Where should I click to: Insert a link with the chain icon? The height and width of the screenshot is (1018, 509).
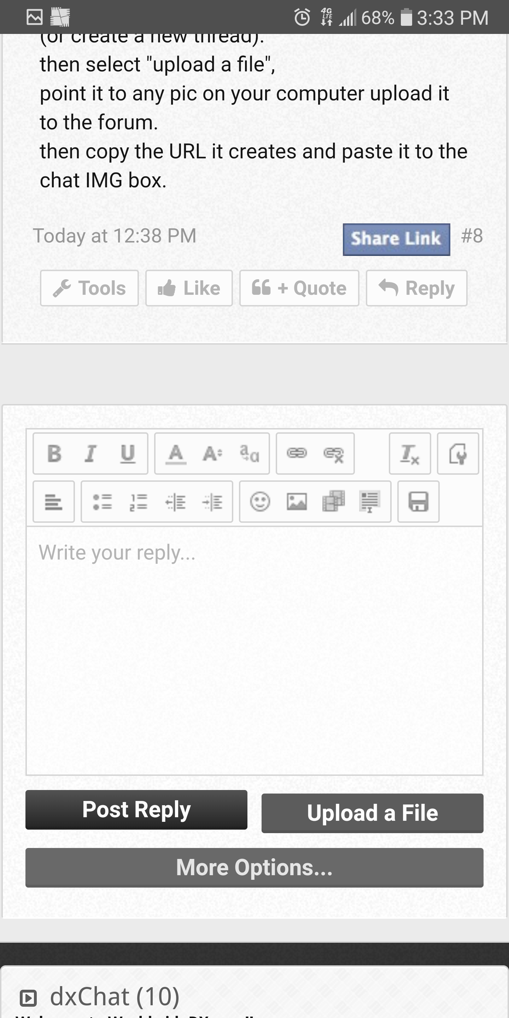click(297, 453)
